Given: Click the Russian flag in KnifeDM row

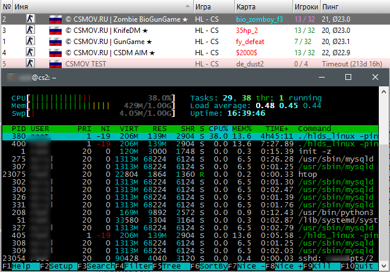Looking at the screenshot, I should click(55, 31).
